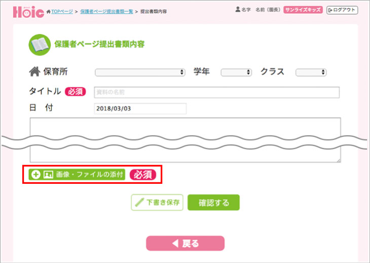The height and width of the screenshot is (263, 370).
Task: Expand the 学年 dropdown
Action: [x=236, y=73]
